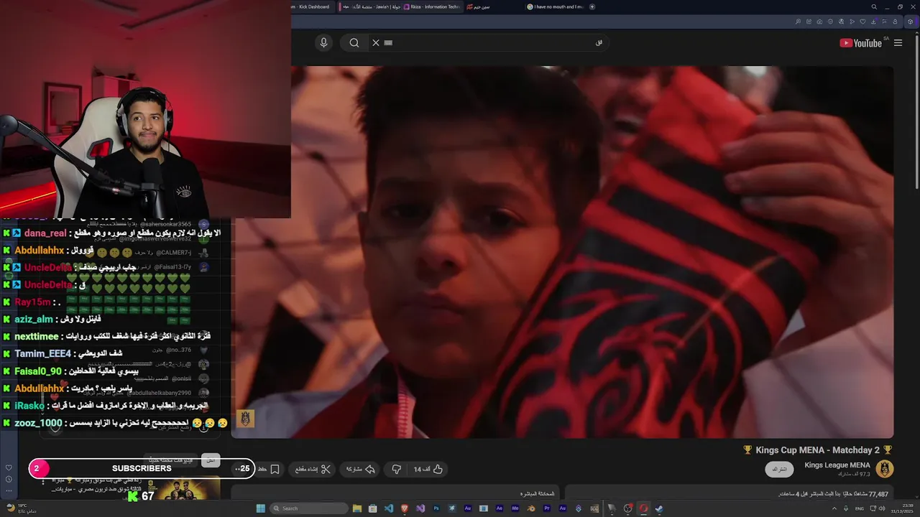The width and height of the screenshot is (920, 517).
Task: Dislike the video with thumbs down
Action: coord(396,469)
